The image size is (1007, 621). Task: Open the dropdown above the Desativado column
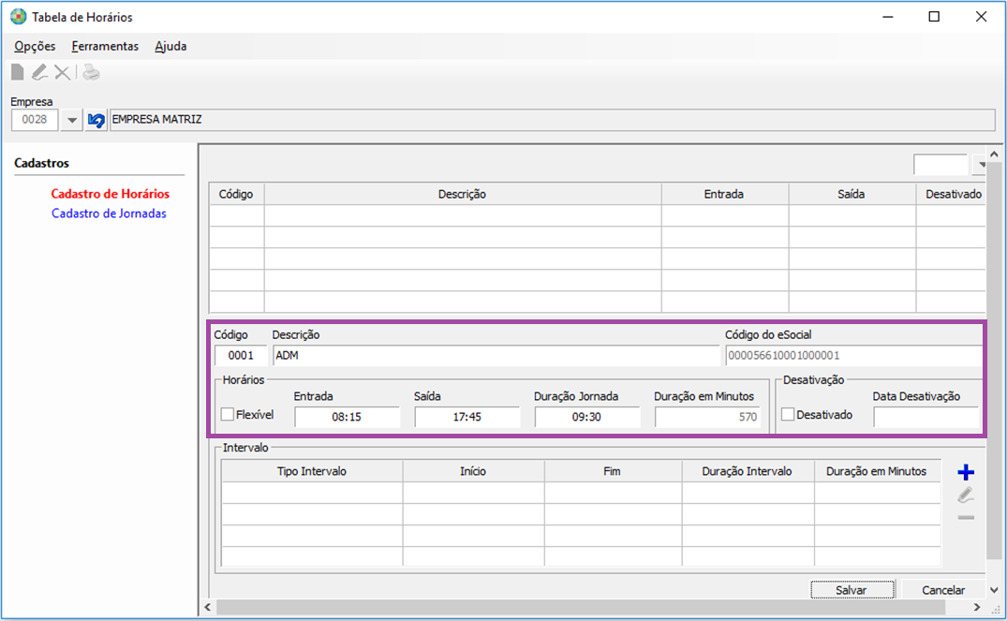(979, 165)
